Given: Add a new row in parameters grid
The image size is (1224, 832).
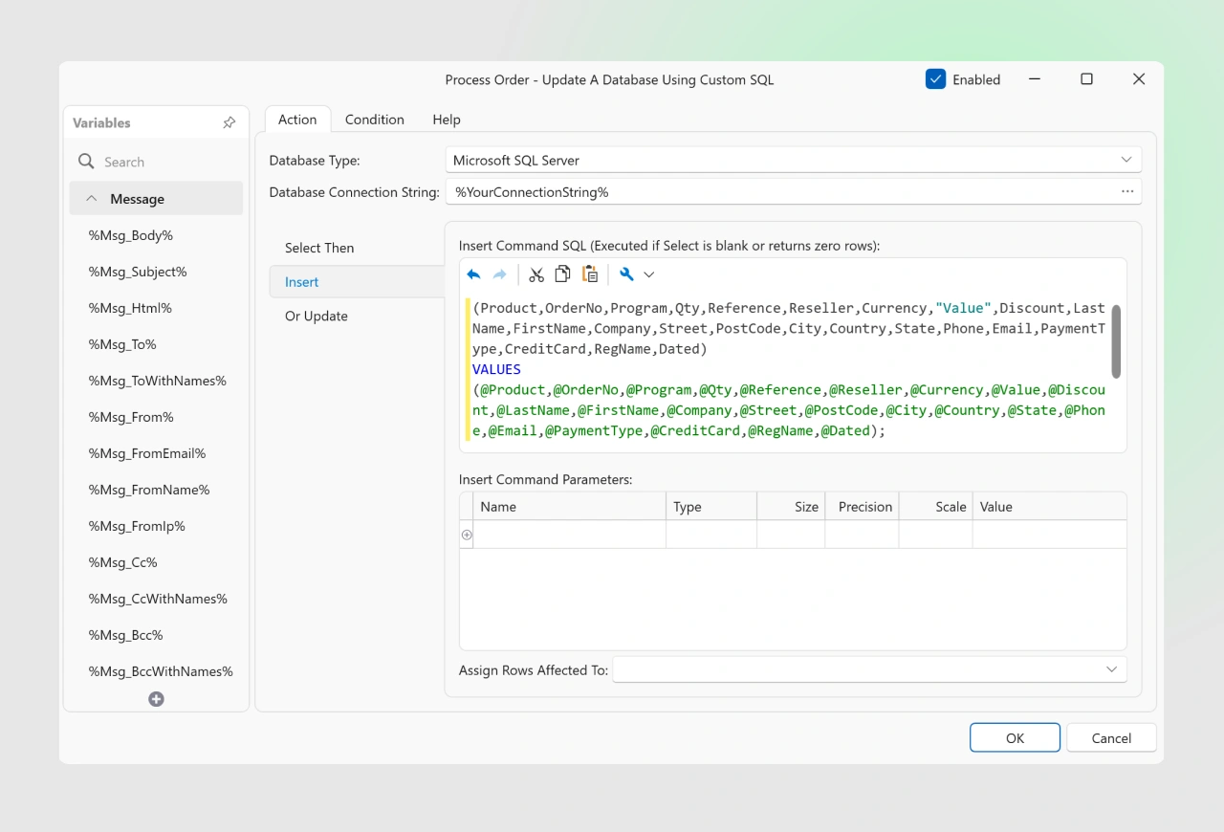Looking at the screenshot, I should click(467, 535).
